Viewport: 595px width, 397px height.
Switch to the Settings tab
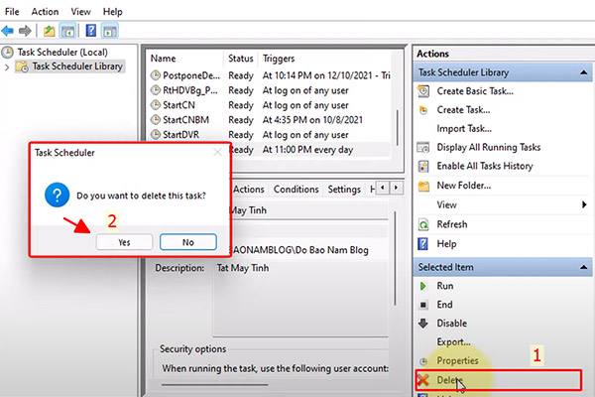(344, 190)
